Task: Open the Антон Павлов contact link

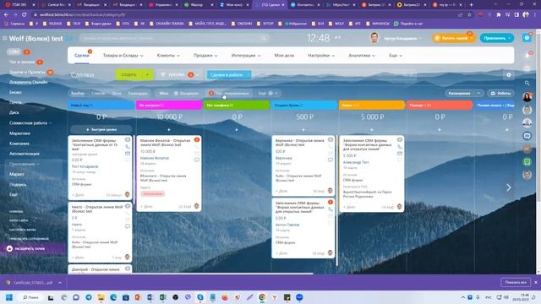Action: point(287,225)
